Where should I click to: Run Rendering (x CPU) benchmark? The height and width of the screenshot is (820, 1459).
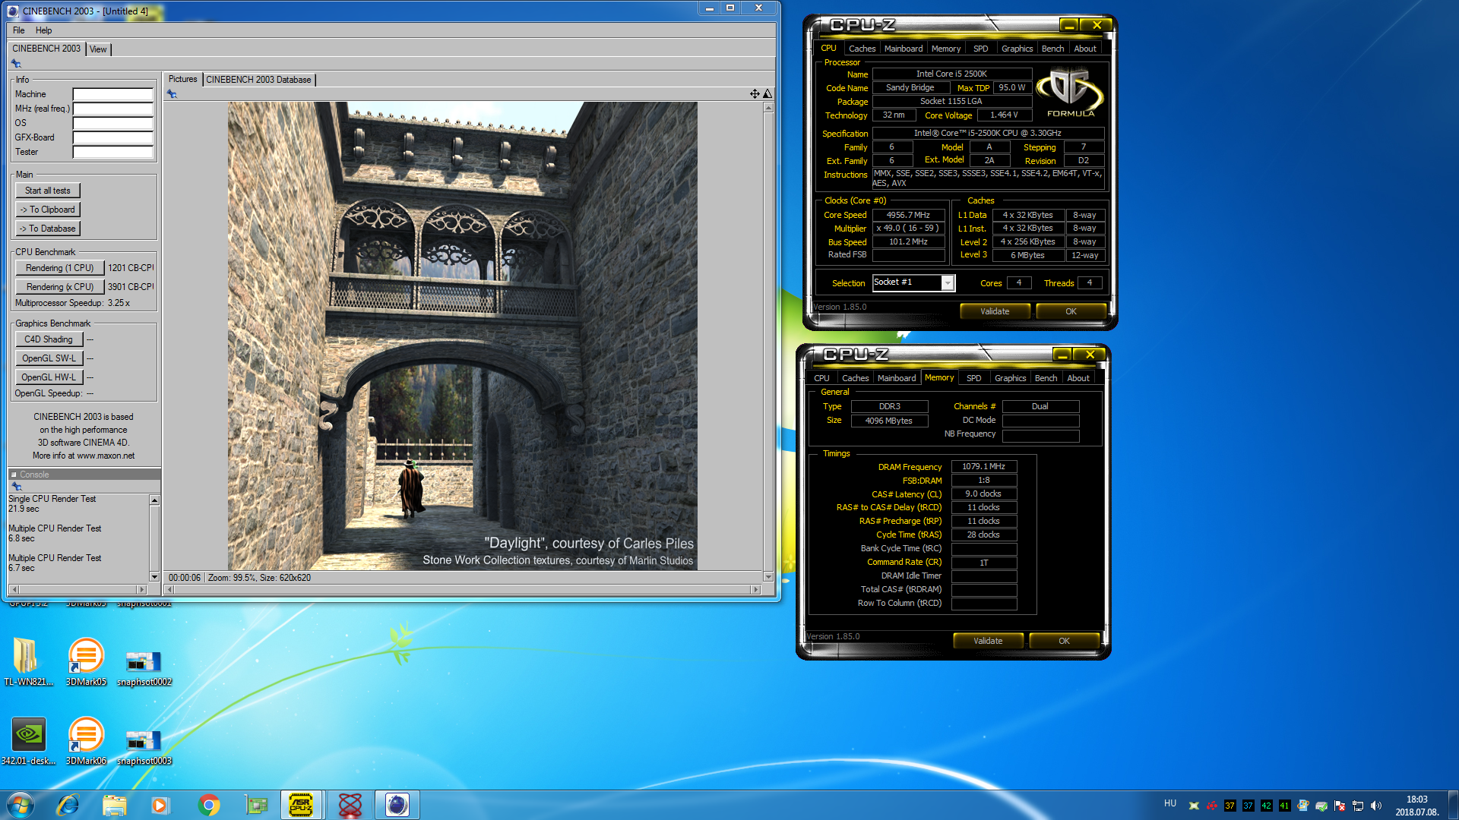click(x=59, y=287)
